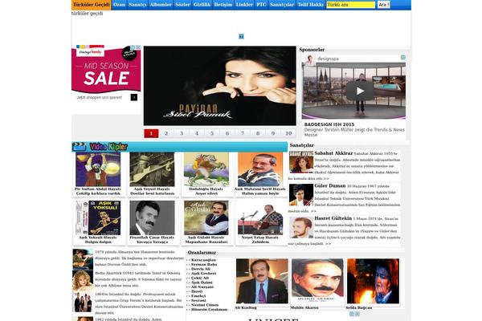Play the designspa sponsor video
This screenshot has height=321, width=482.
pyautogui.click(x=360, y=91)
